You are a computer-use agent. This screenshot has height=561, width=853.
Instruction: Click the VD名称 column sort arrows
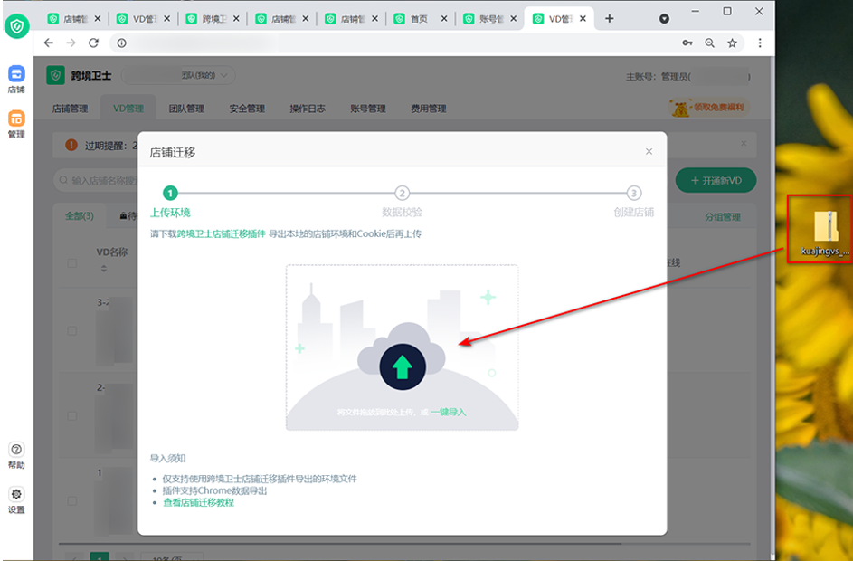[103, 269]
